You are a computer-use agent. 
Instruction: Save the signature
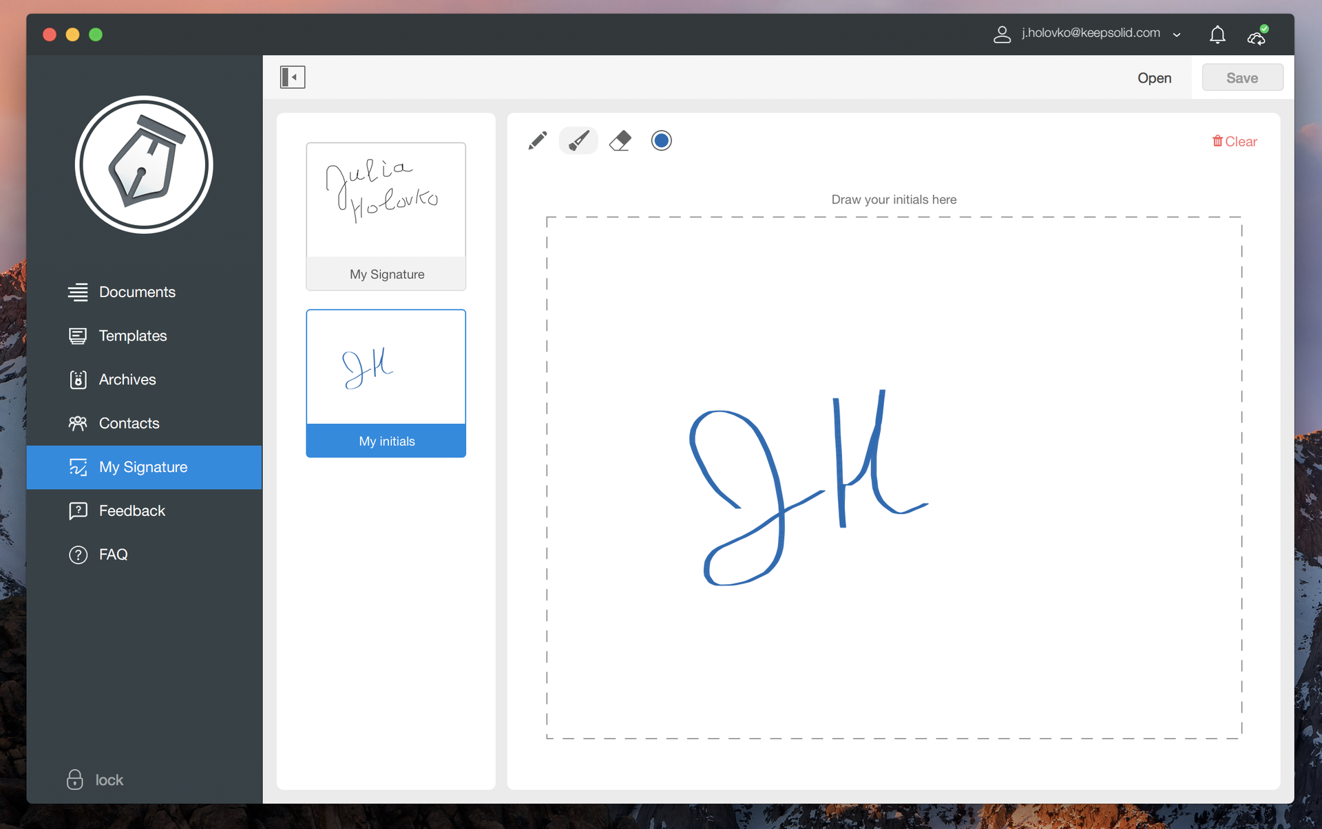click(1242, 78)
